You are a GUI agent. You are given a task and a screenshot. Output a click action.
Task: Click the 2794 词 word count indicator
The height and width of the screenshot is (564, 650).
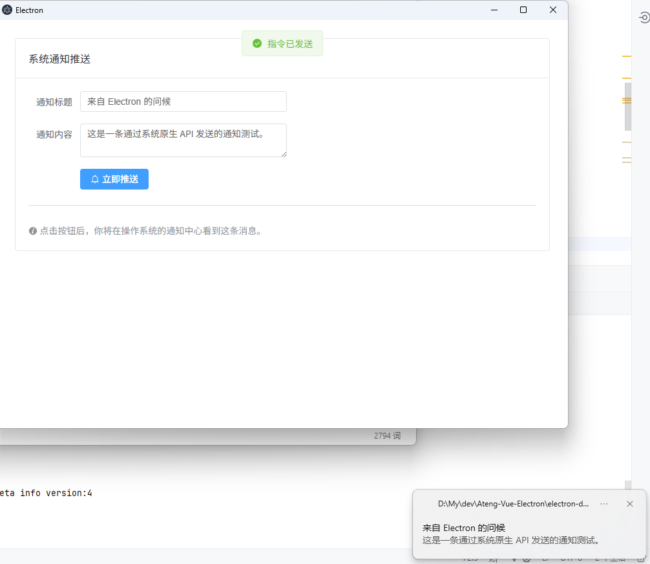(x=387, y=436)
